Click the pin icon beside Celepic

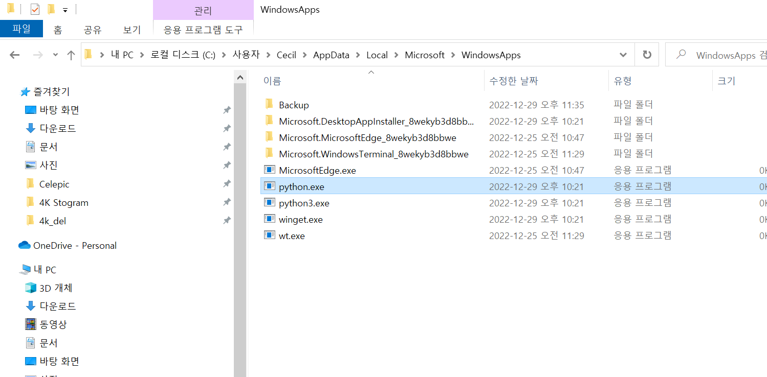[227, 184]
